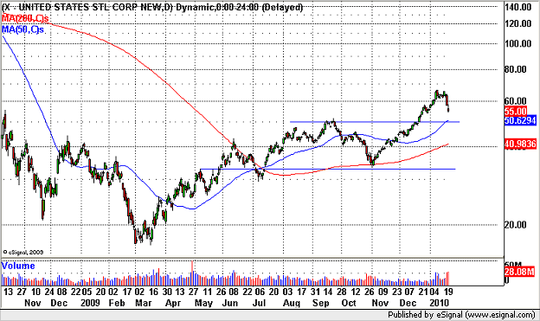
Task: Click the 28.08M volume value tag
Action: pyautogui.click(x=519, y=272)
